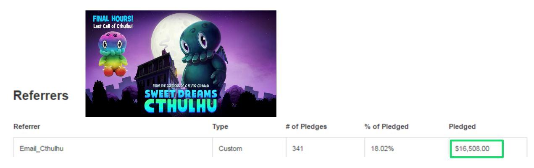534x168 pixels.
Task: Select the Email_Cthulhu referrer row
Action: 270,148
